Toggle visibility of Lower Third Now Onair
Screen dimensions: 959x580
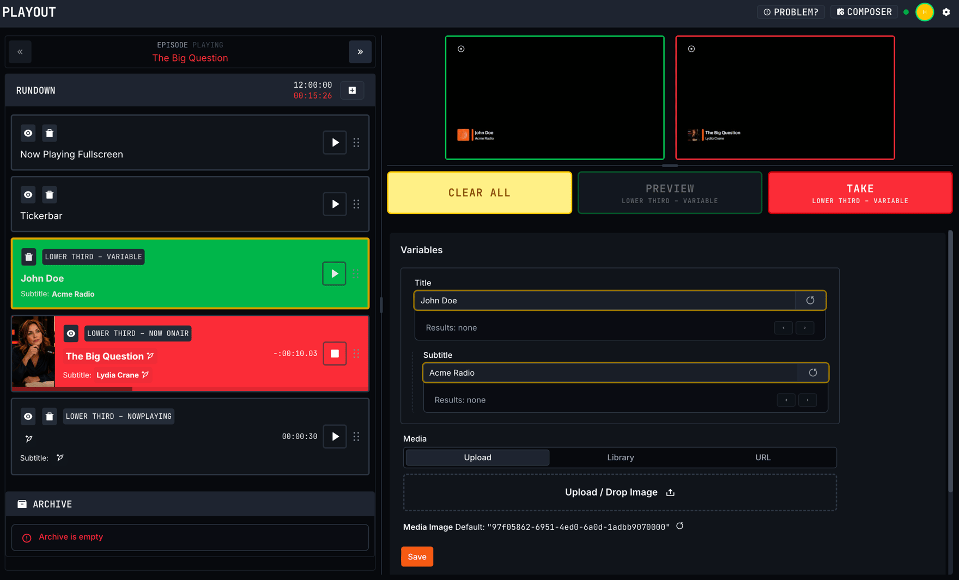pos(71,334)
